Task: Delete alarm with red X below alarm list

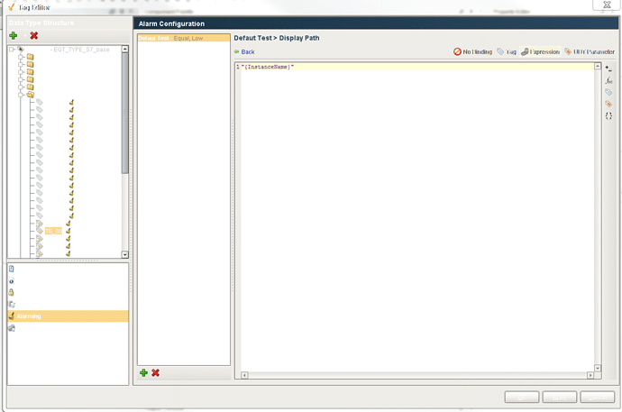Action: pyautogui.click(x=155, y=372)
